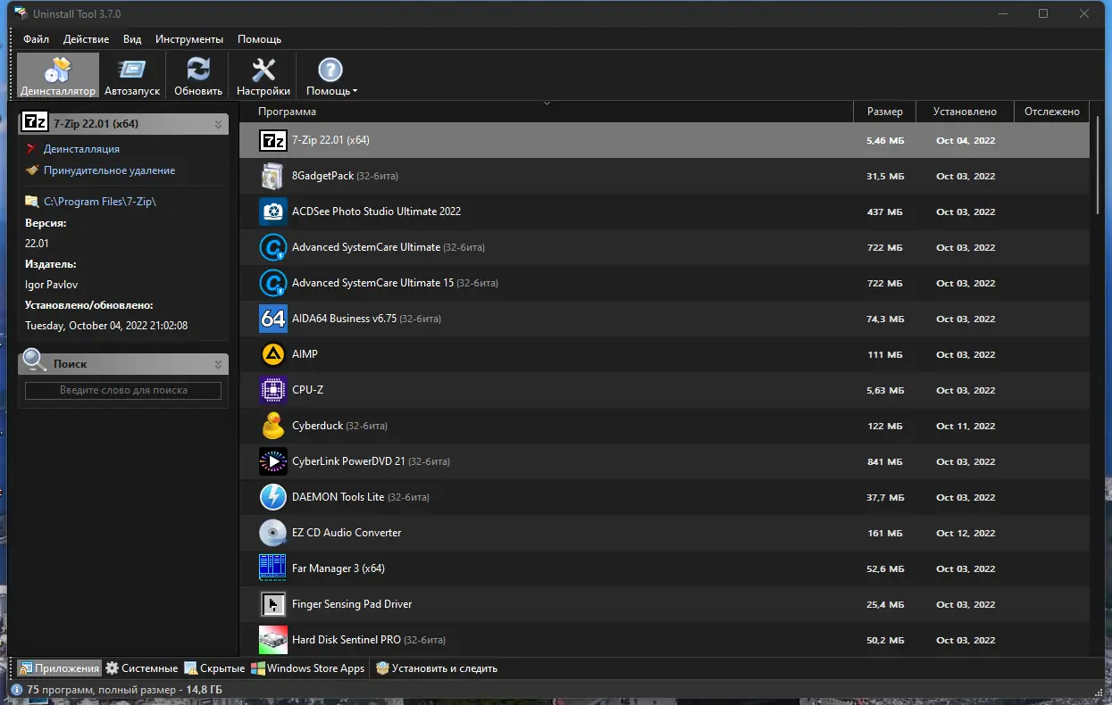
Task: Click the AIDA64 Business icon
Action: click(272, 319)
